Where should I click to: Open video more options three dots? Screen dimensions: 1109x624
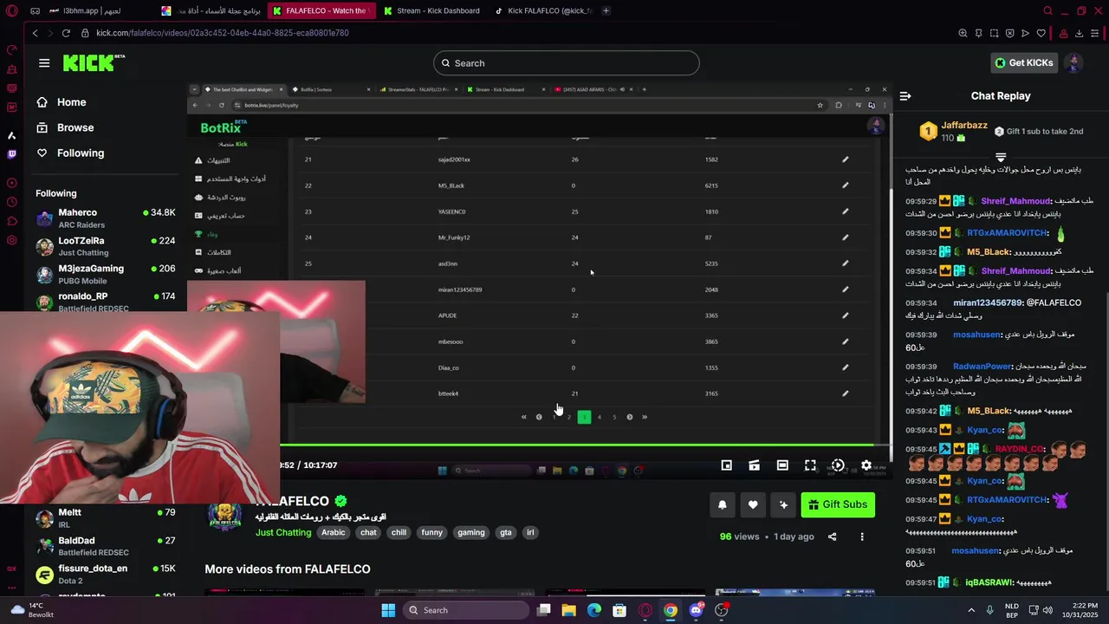pos(862,536)
